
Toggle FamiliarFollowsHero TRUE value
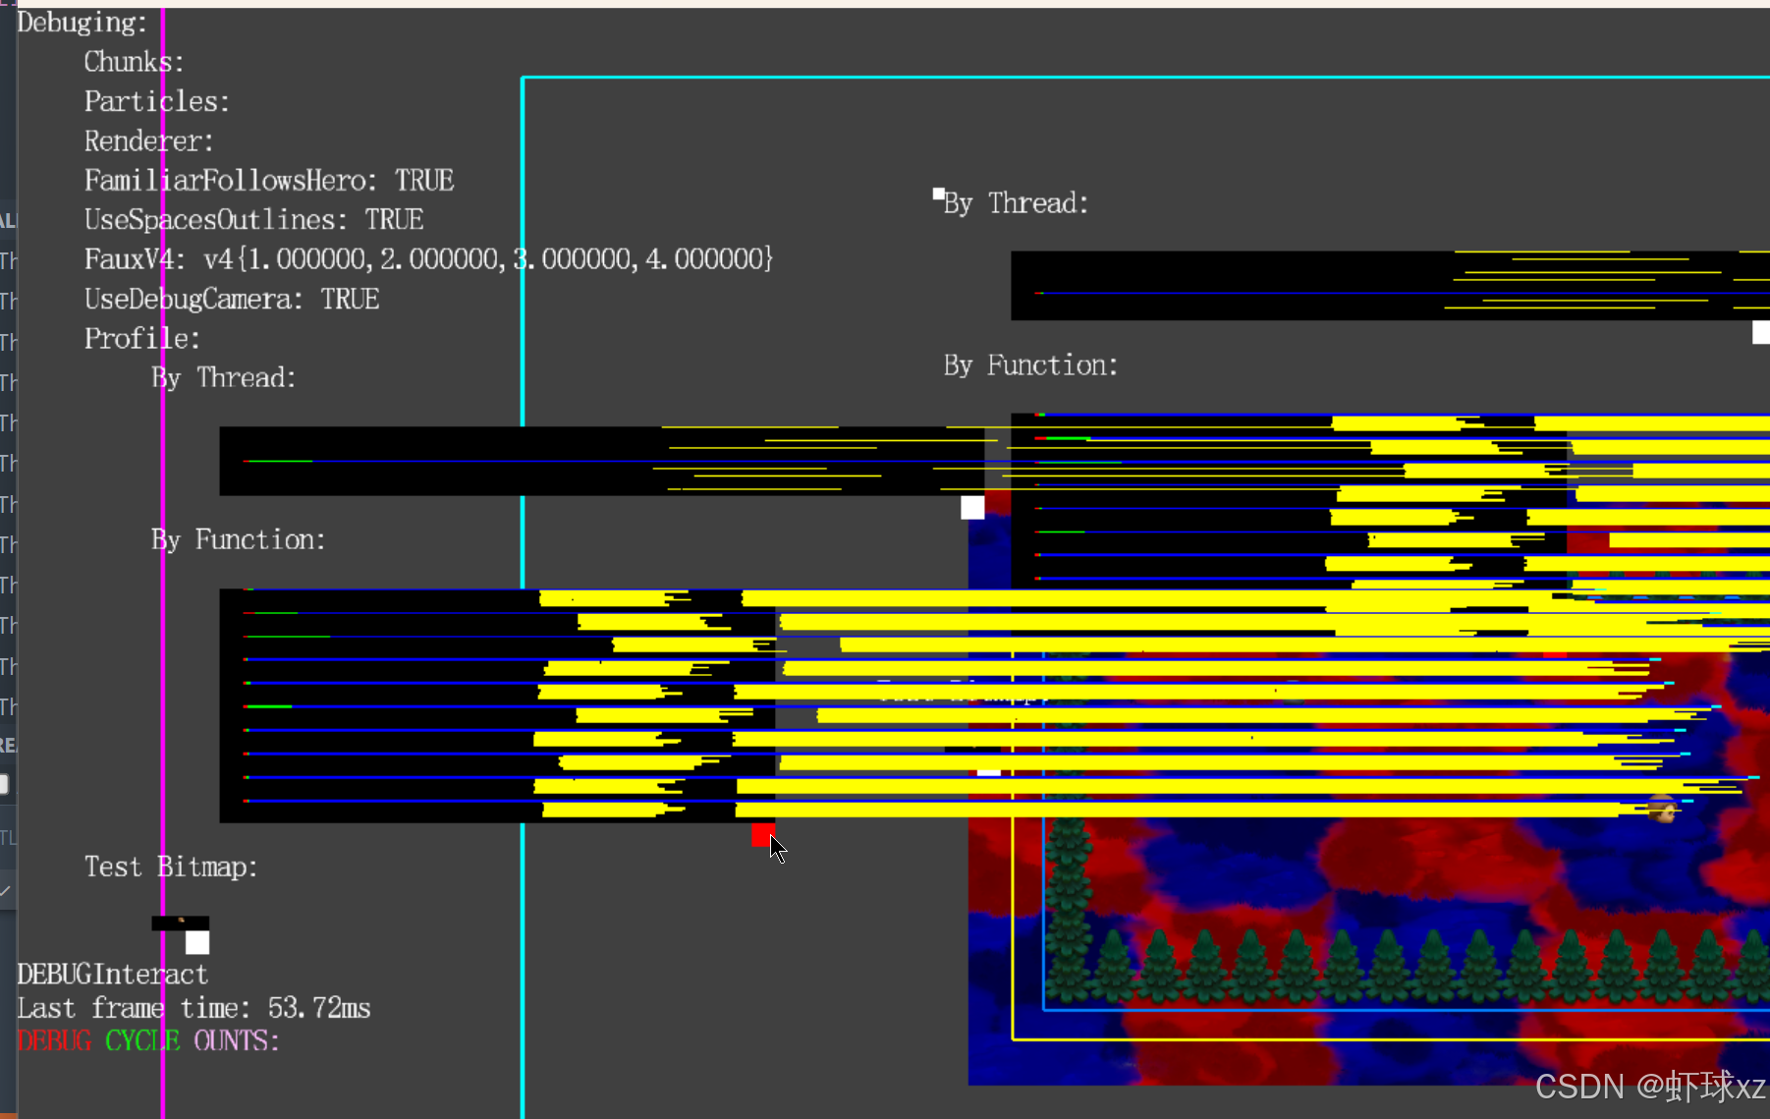[269, 181]
